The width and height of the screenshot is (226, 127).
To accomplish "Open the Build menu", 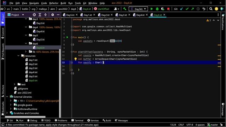I will point(63,3).
